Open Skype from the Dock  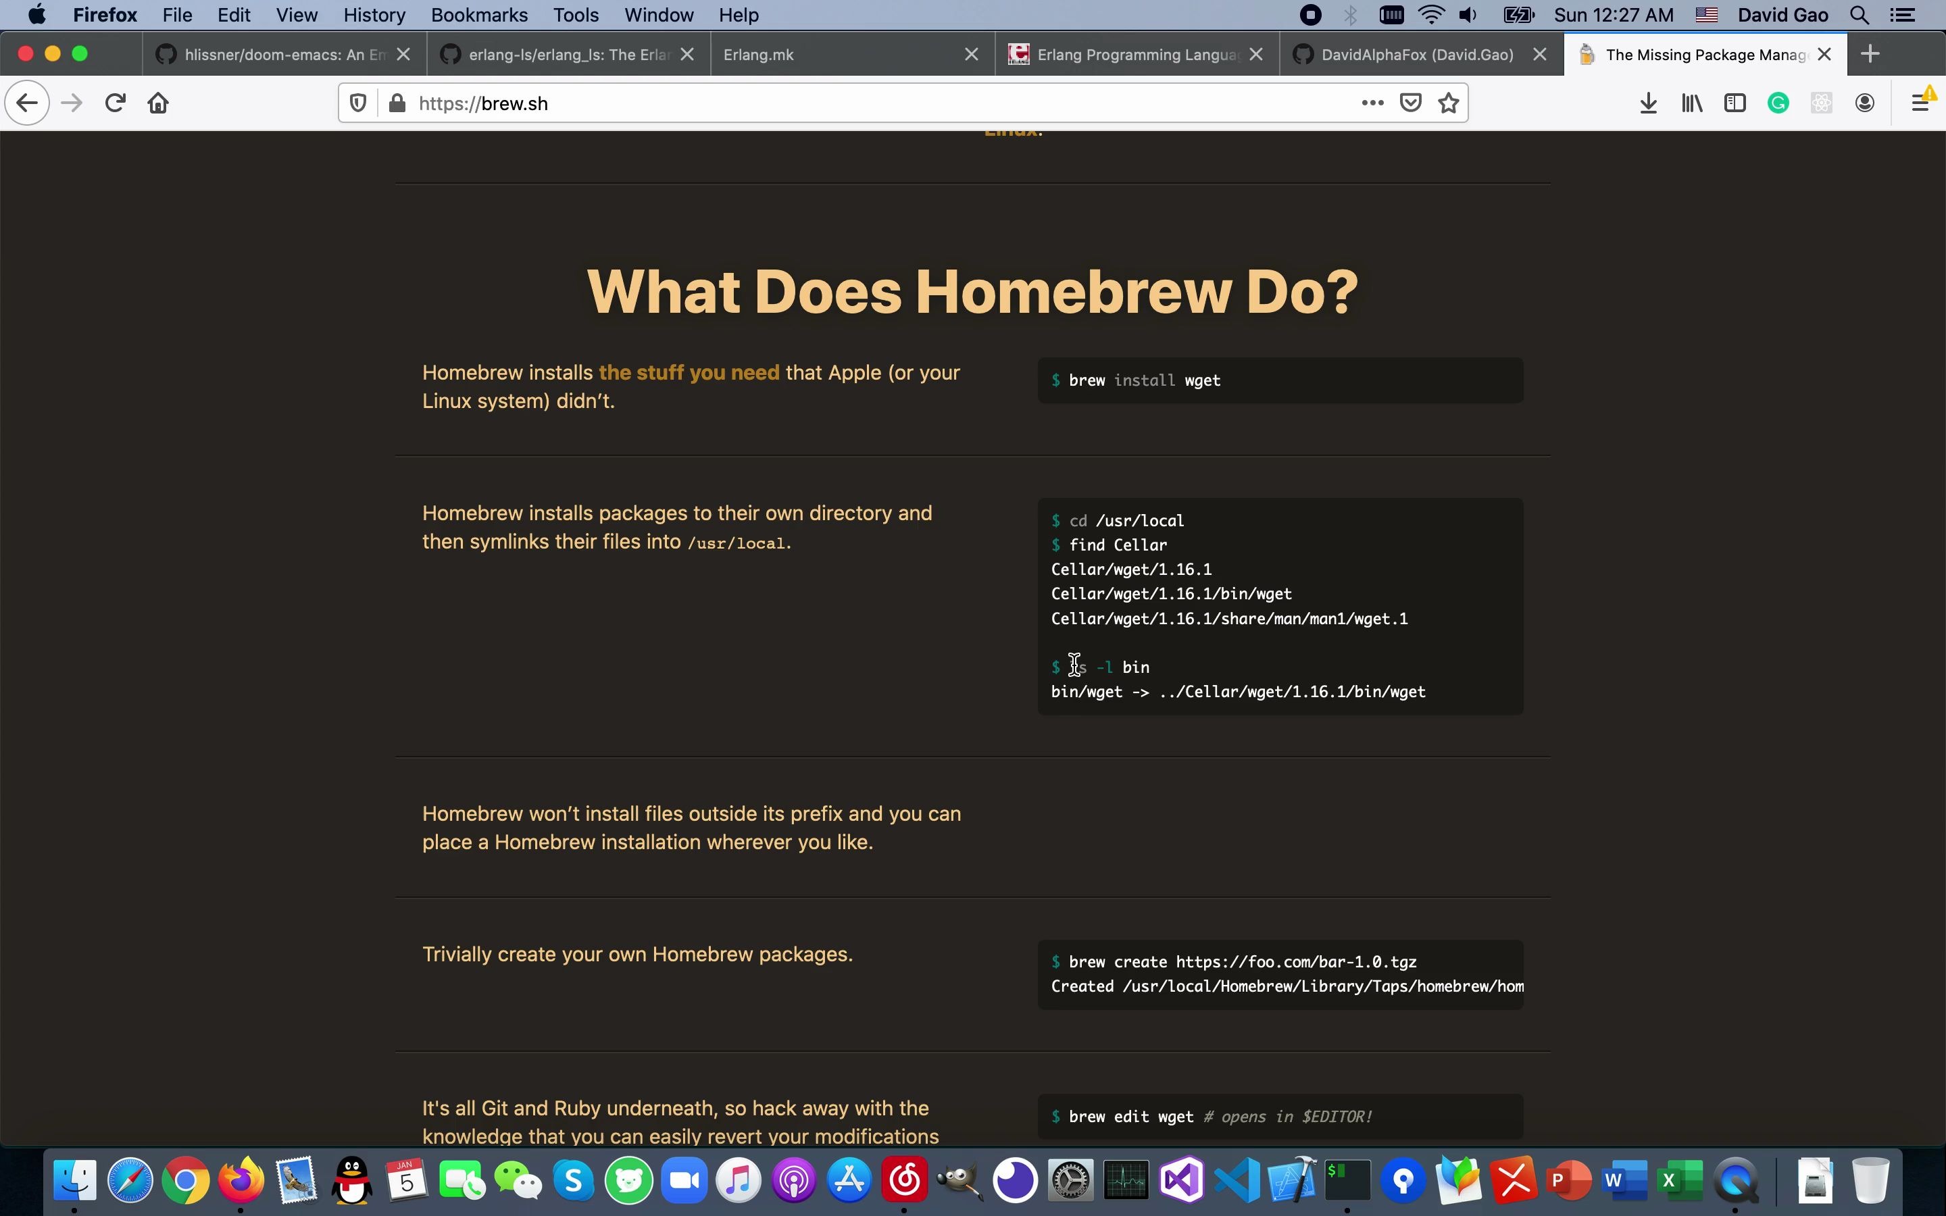pyautogui.click(x=574, y=1180)
